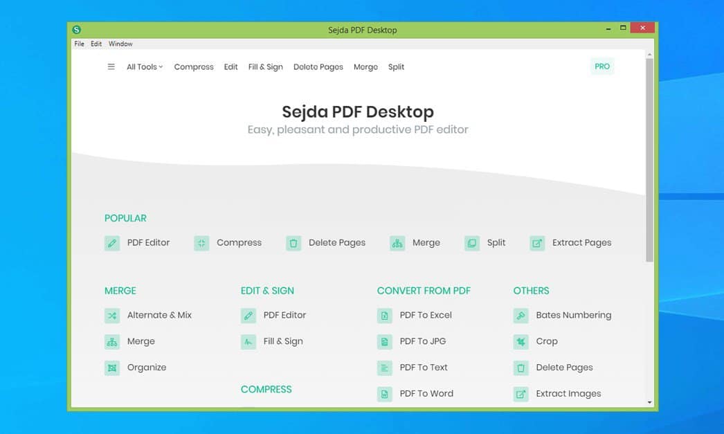Click the Bates Numbering stamp icon
This screenshot has height=434, width=724.
[521, 316]
